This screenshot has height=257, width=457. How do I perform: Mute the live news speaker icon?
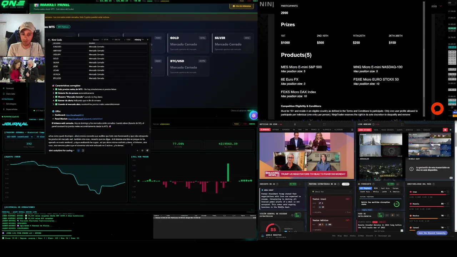310,124
